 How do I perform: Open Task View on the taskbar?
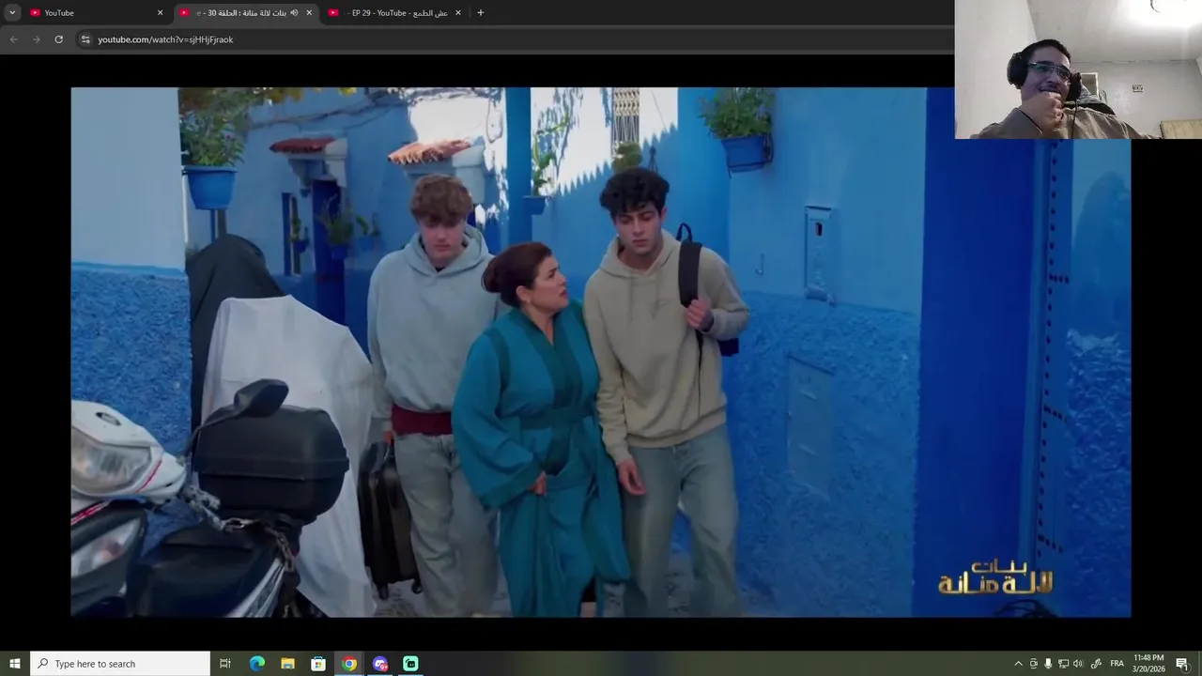[225, 664]
